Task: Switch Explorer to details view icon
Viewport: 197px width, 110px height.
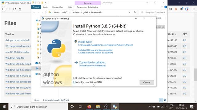Action: point(161,100)
